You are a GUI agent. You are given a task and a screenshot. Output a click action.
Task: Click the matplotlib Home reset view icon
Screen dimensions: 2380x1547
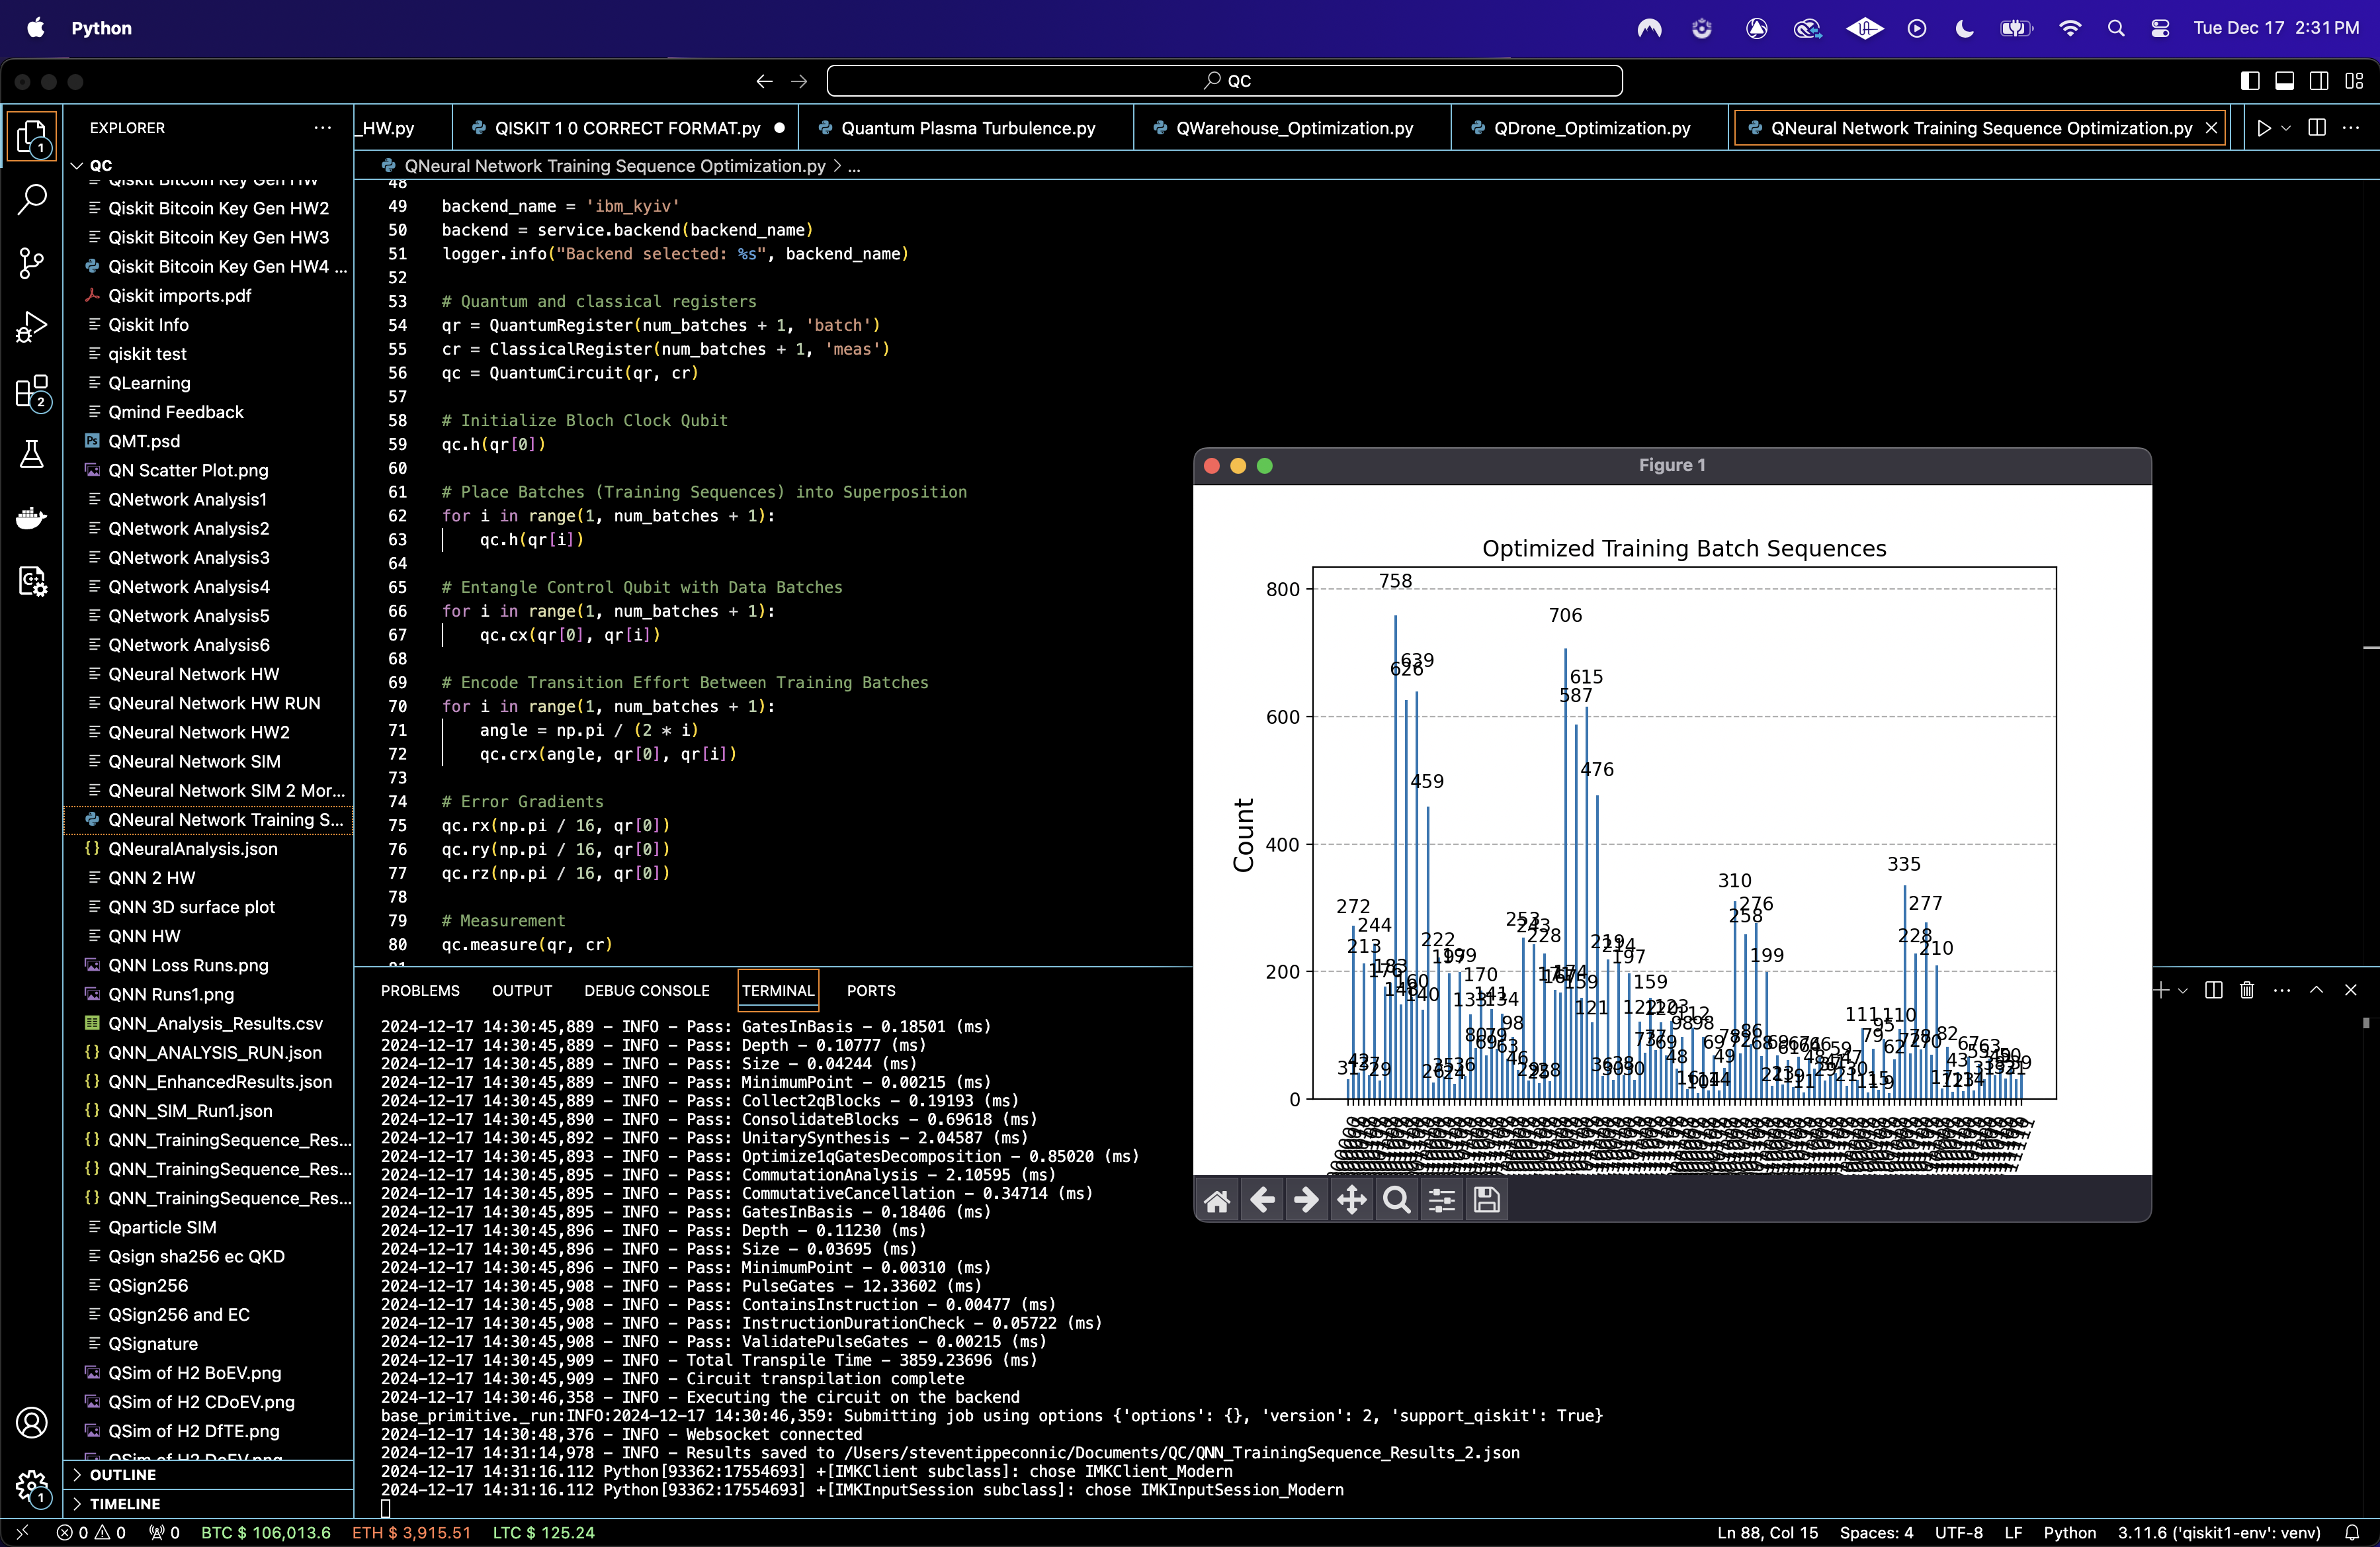(x=1217, y=1200)
